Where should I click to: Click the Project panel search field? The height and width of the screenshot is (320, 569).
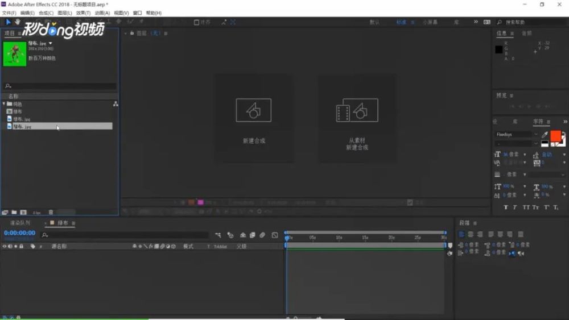(x=60, y=86)
